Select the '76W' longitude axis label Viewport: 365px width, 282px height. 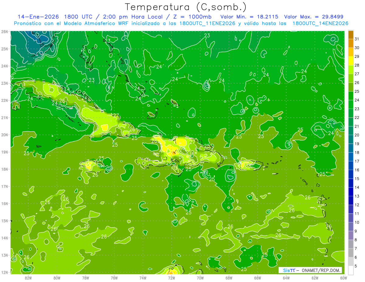click(114, 277)
